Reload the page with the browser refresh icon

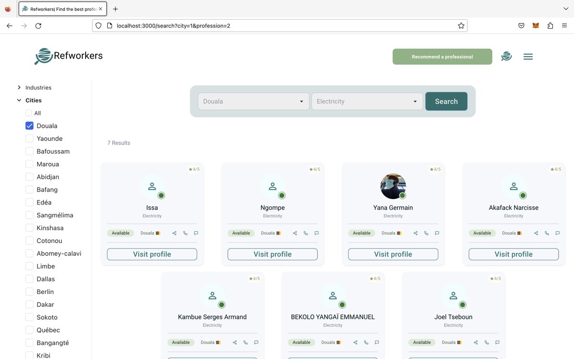point(38,26)
